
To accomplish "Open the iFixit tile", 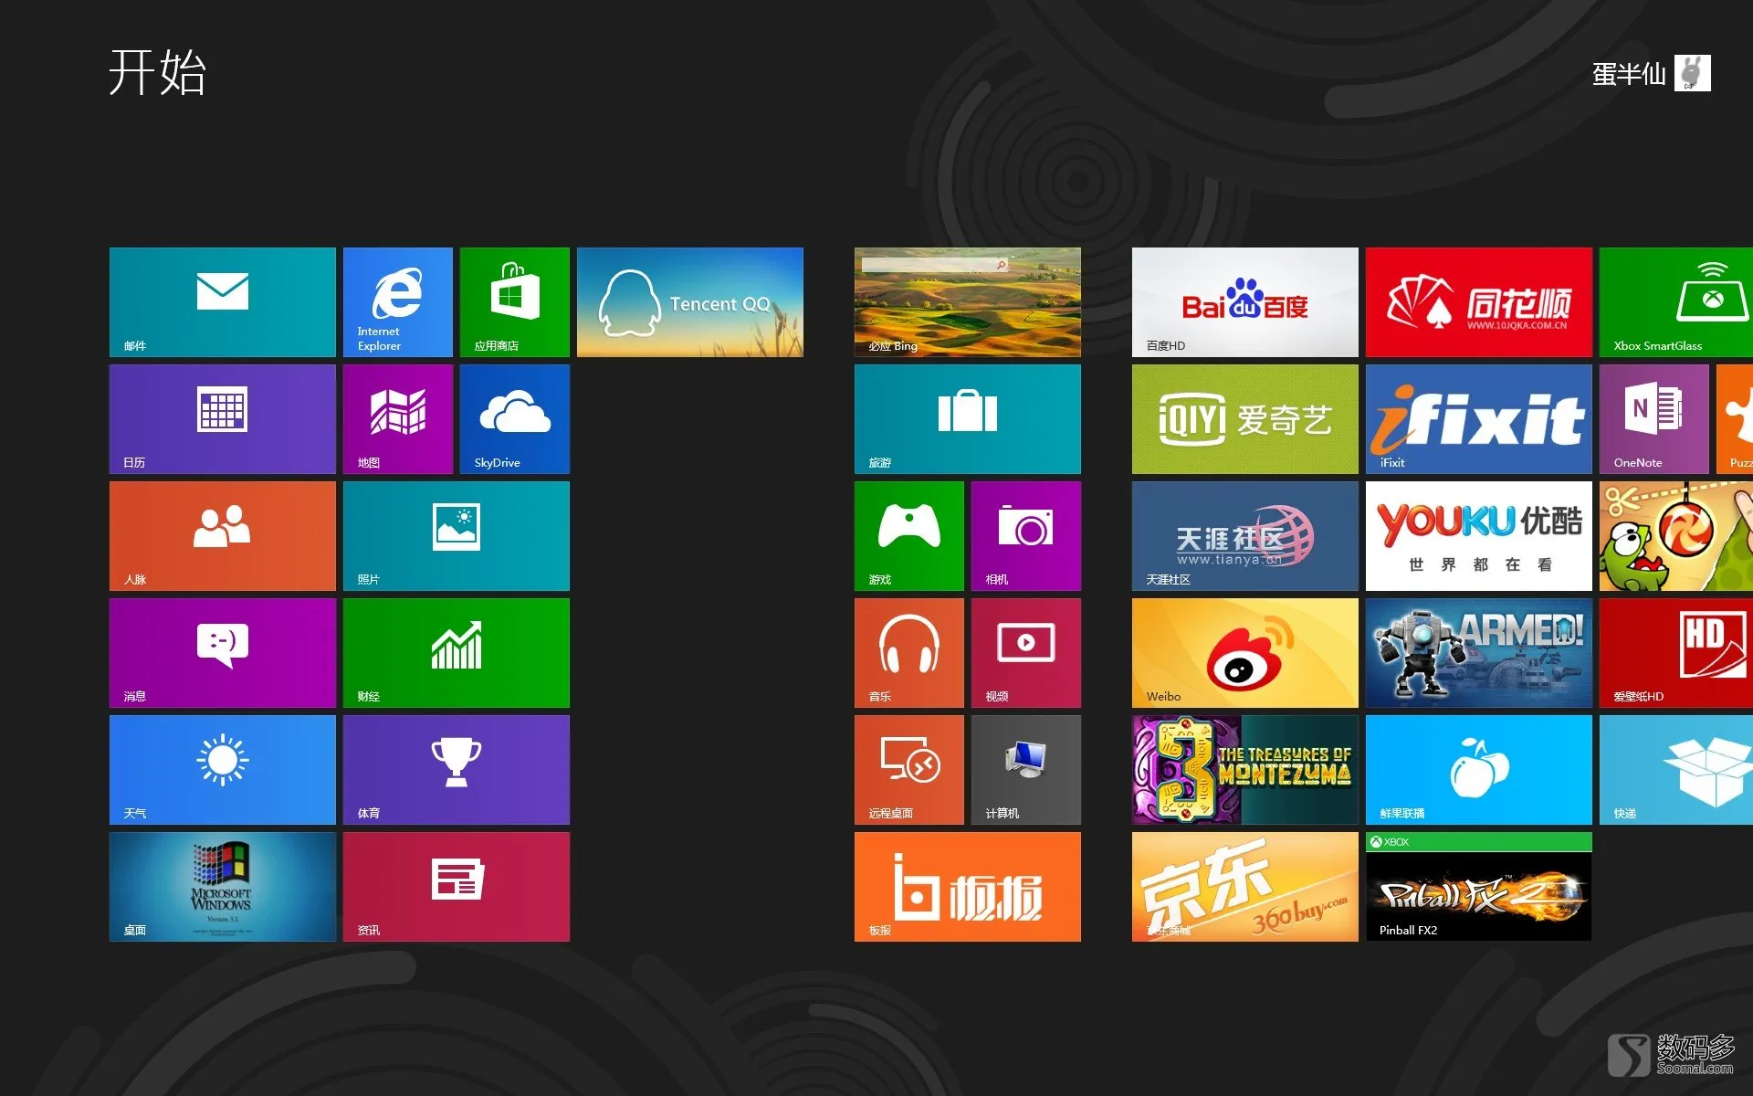I will 1479,419.
